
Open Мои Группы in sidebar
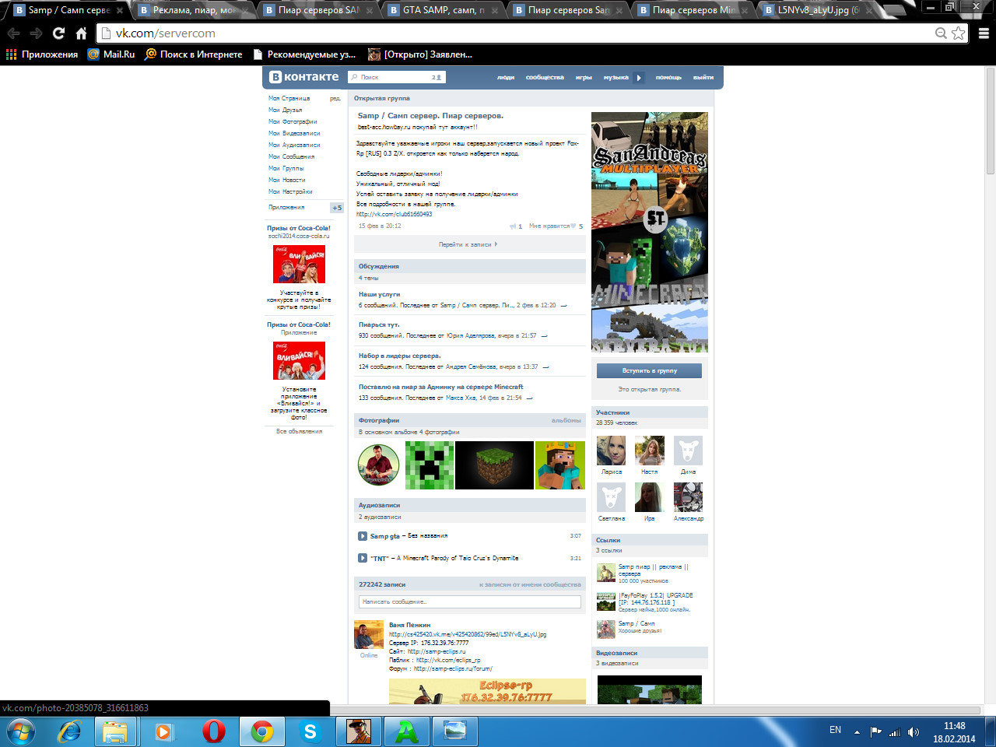coord(286,168)
